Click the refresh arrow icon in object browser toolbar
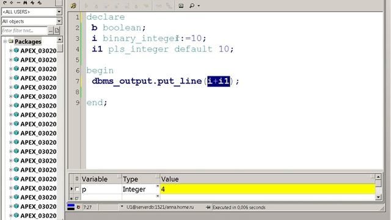 (x=5, y=2)
